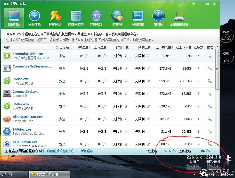This screenshot has height=178, width=235.
Task: Open the 网络体检 network checkup icon
Action: [x=34, y=18]
